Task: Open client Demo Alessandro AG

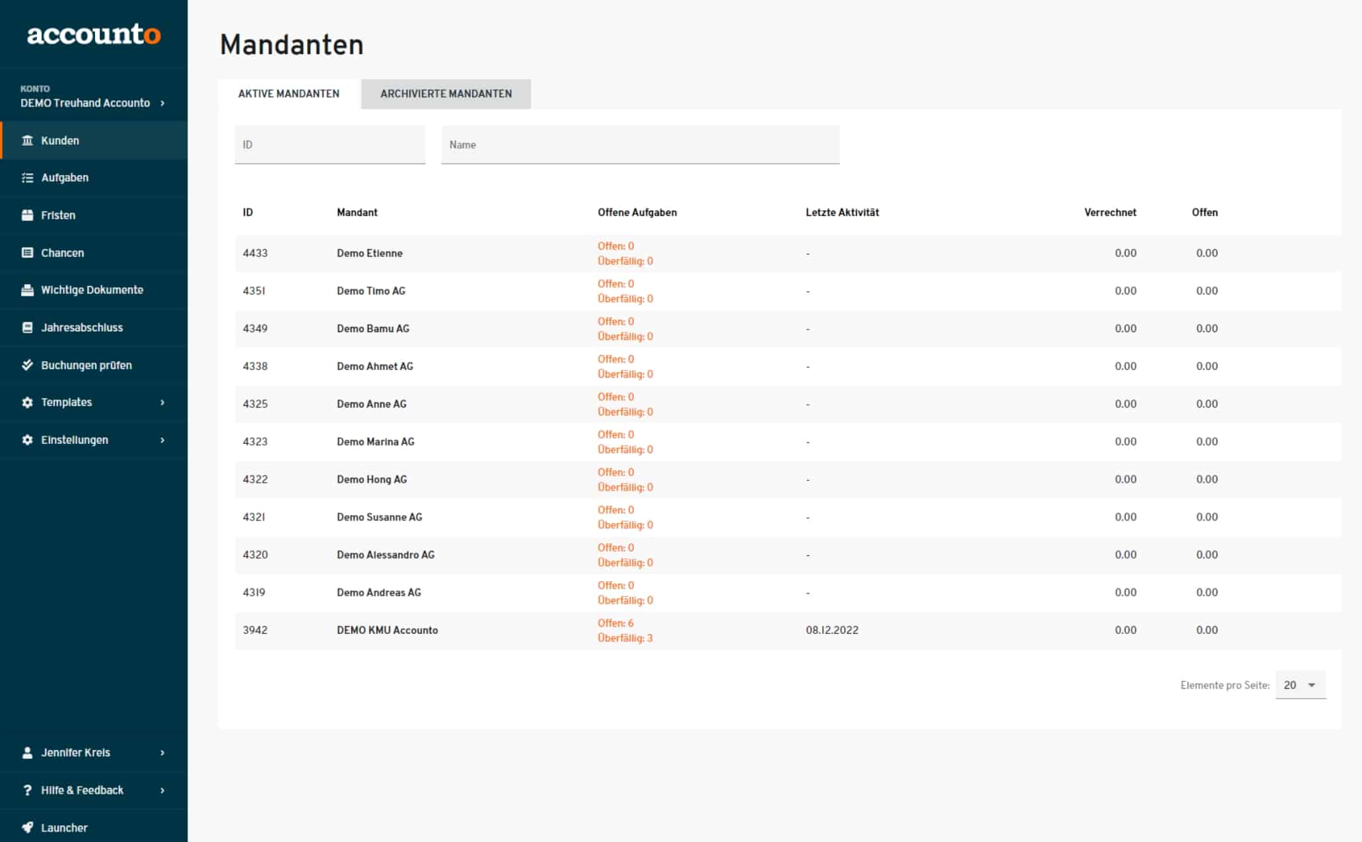Action: 386,555
